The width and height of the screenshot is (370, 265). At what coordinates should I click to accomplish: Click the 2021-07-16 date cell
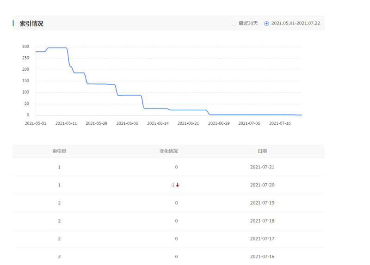point(262,257)
